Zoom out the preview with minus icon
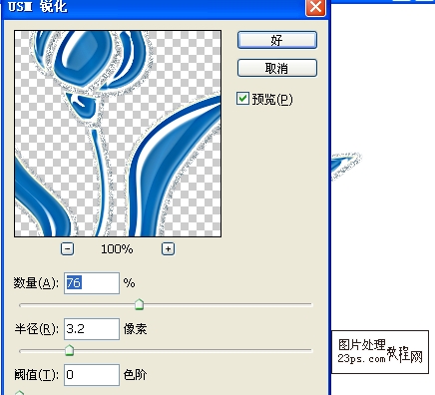 coord(68,248)
